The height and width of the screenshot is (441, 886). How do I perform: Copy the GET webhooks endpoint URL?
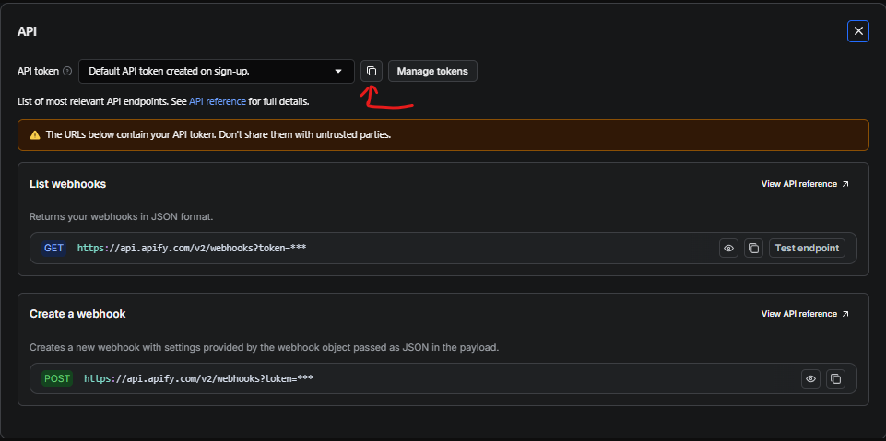pos(753,249)
